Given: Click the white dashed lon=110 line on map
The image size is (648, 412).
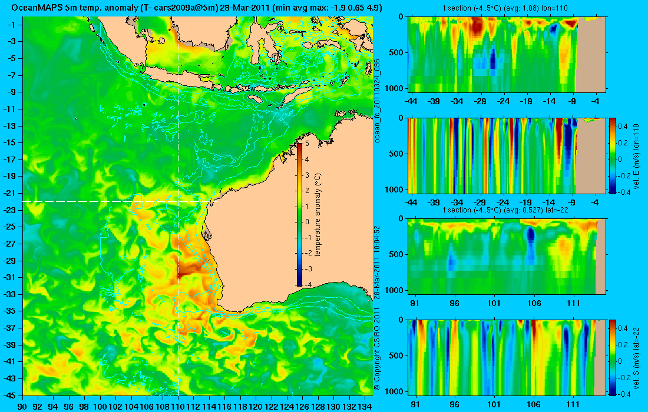Looking at the screenshot, I should [x=178, y=206].
